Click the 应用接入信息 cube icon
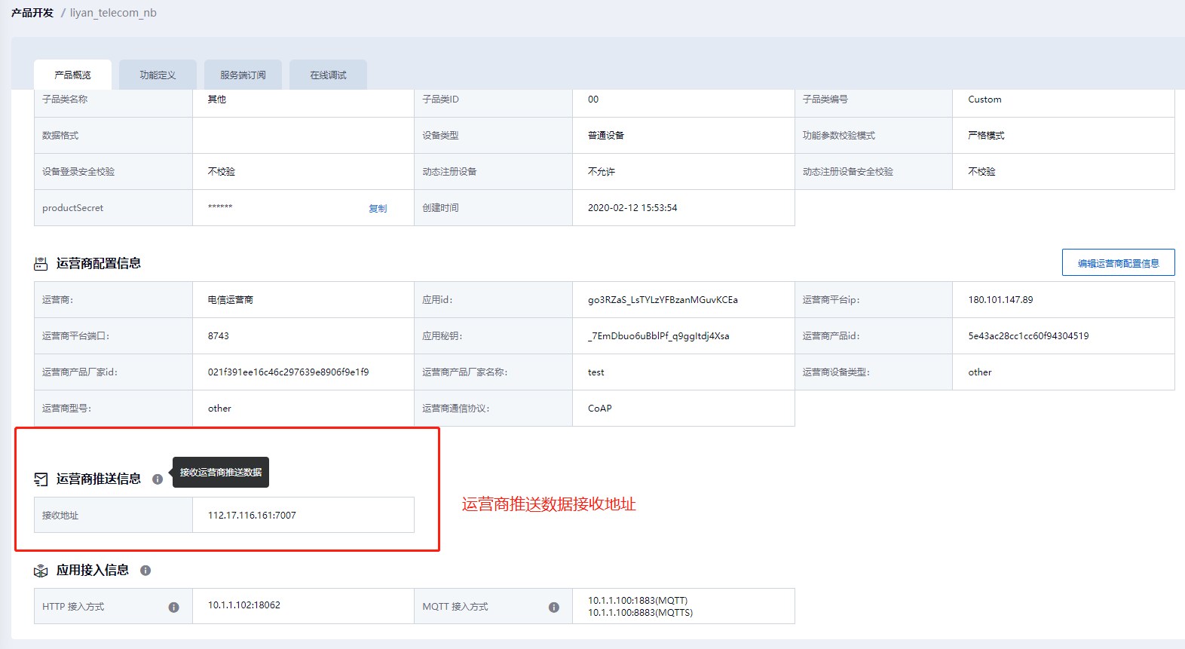Screen dimensions: 1185x649 (41, 571)
